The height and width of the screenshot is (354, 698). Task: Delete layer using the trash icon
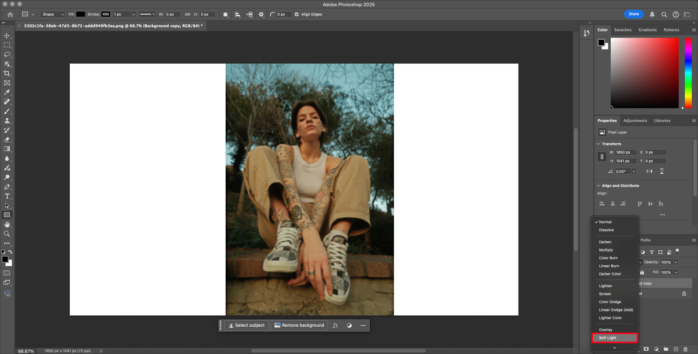[685, 349]
